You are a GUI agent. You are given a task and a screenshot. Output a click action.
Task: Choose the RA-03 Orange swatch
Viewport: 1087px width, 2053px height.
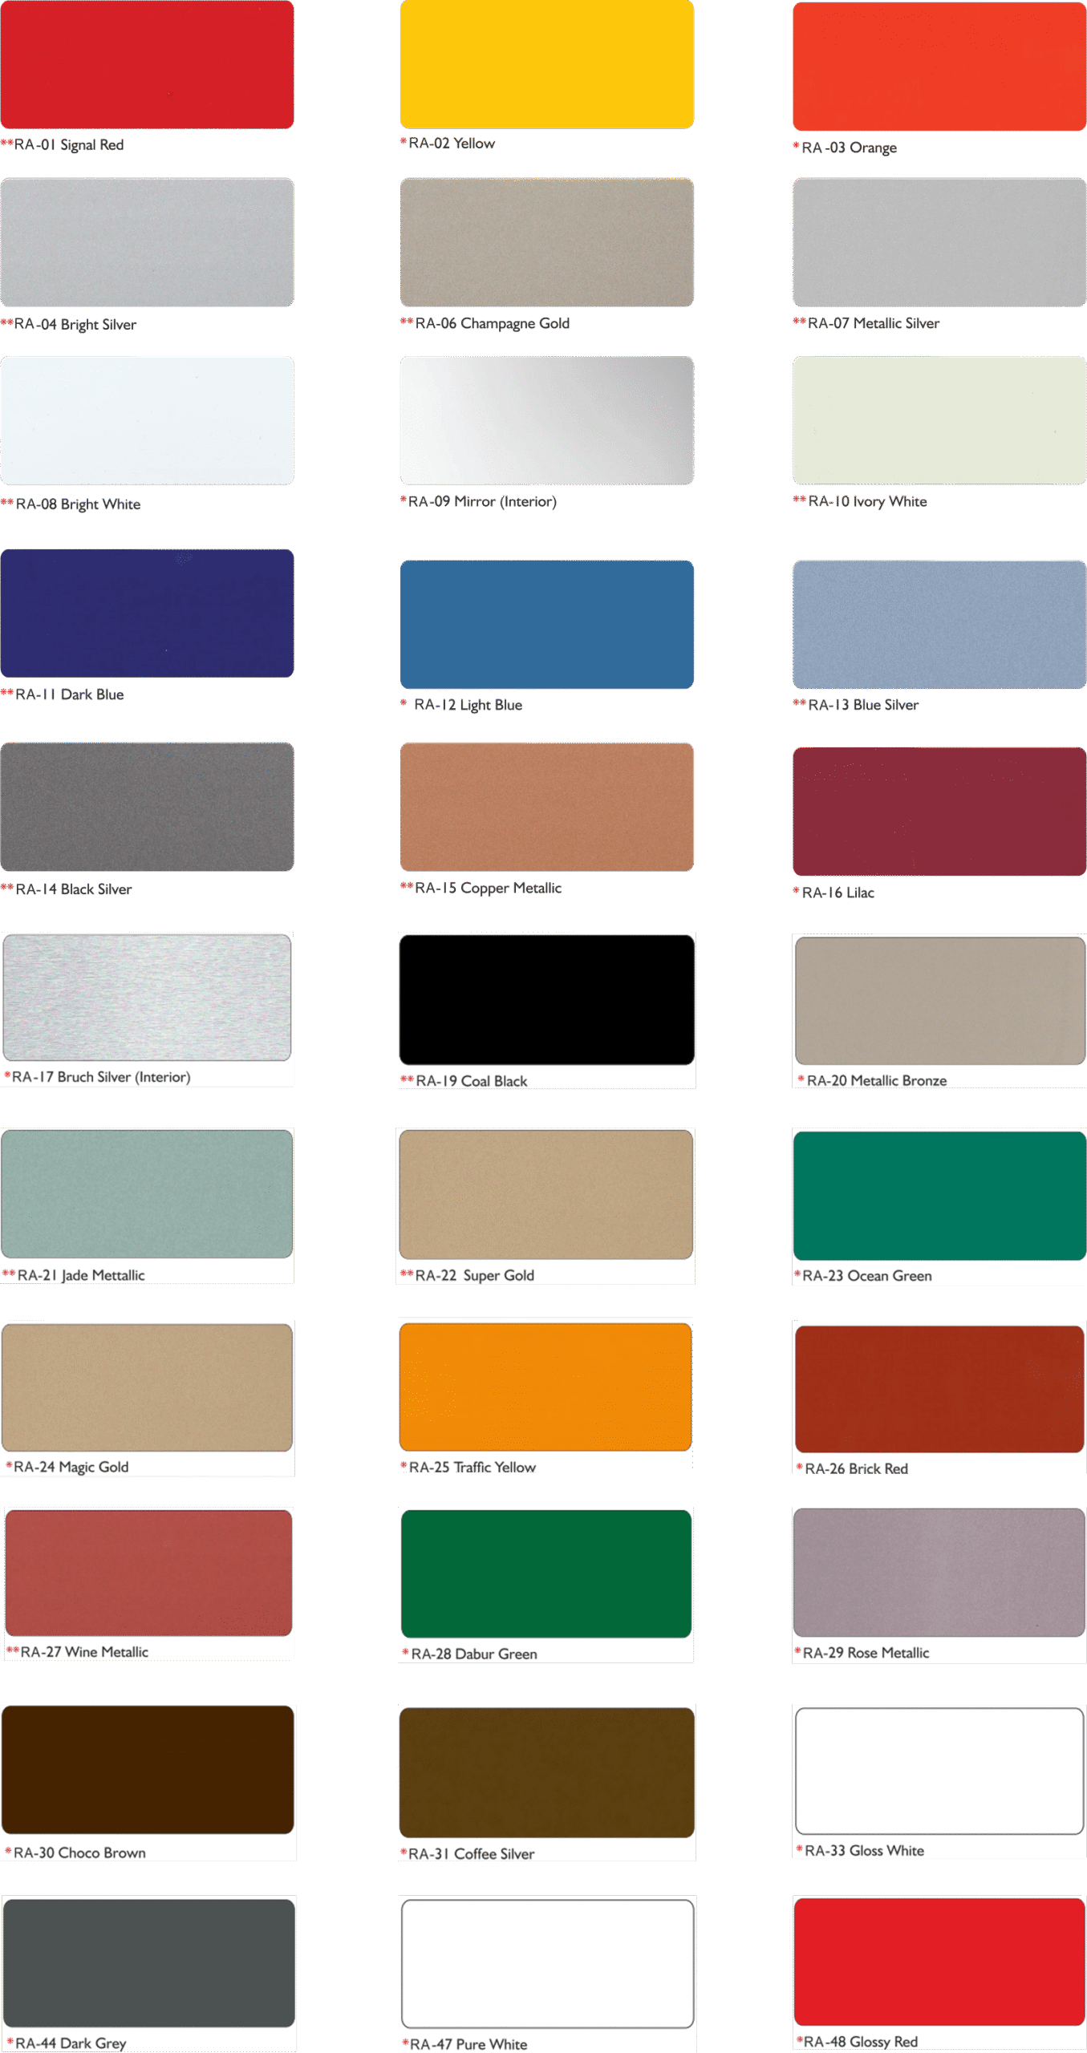click(x=939, y=66)
